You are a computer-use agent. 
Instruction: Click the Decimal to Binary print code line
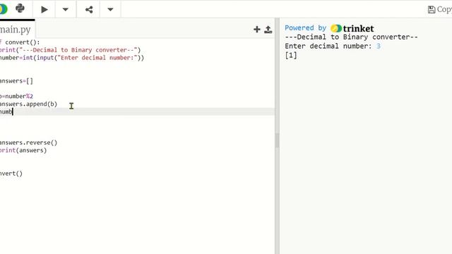pos(70,50)
